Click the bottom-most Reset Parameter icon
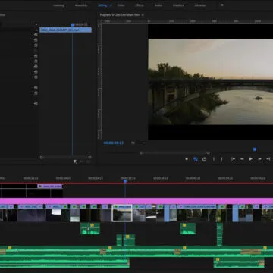This screenshot has height=273, width=273. [36, 104]
